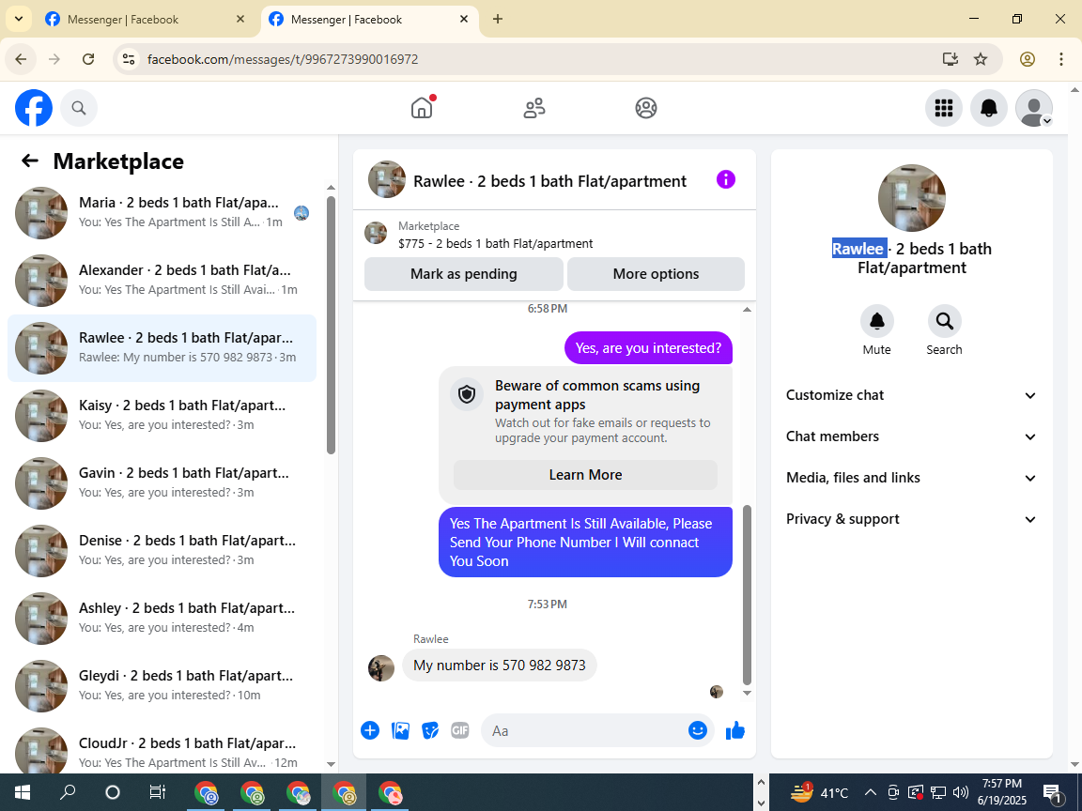Open the Windows notification center icon
Image resolution: width=1082 pixels, height=811 pixels.
point(1052,791)
